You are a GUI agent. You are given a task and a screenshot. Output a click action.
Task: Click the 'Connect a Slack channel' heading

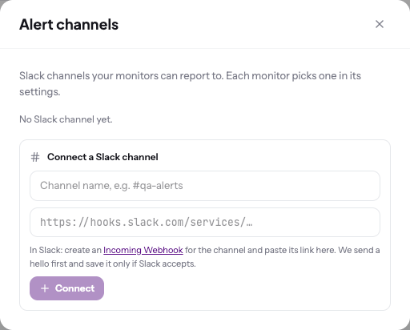click(x=102, y=157)
